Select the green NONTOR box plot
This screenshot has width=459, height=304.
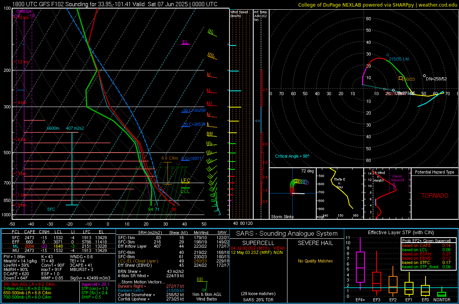[441, 294]
